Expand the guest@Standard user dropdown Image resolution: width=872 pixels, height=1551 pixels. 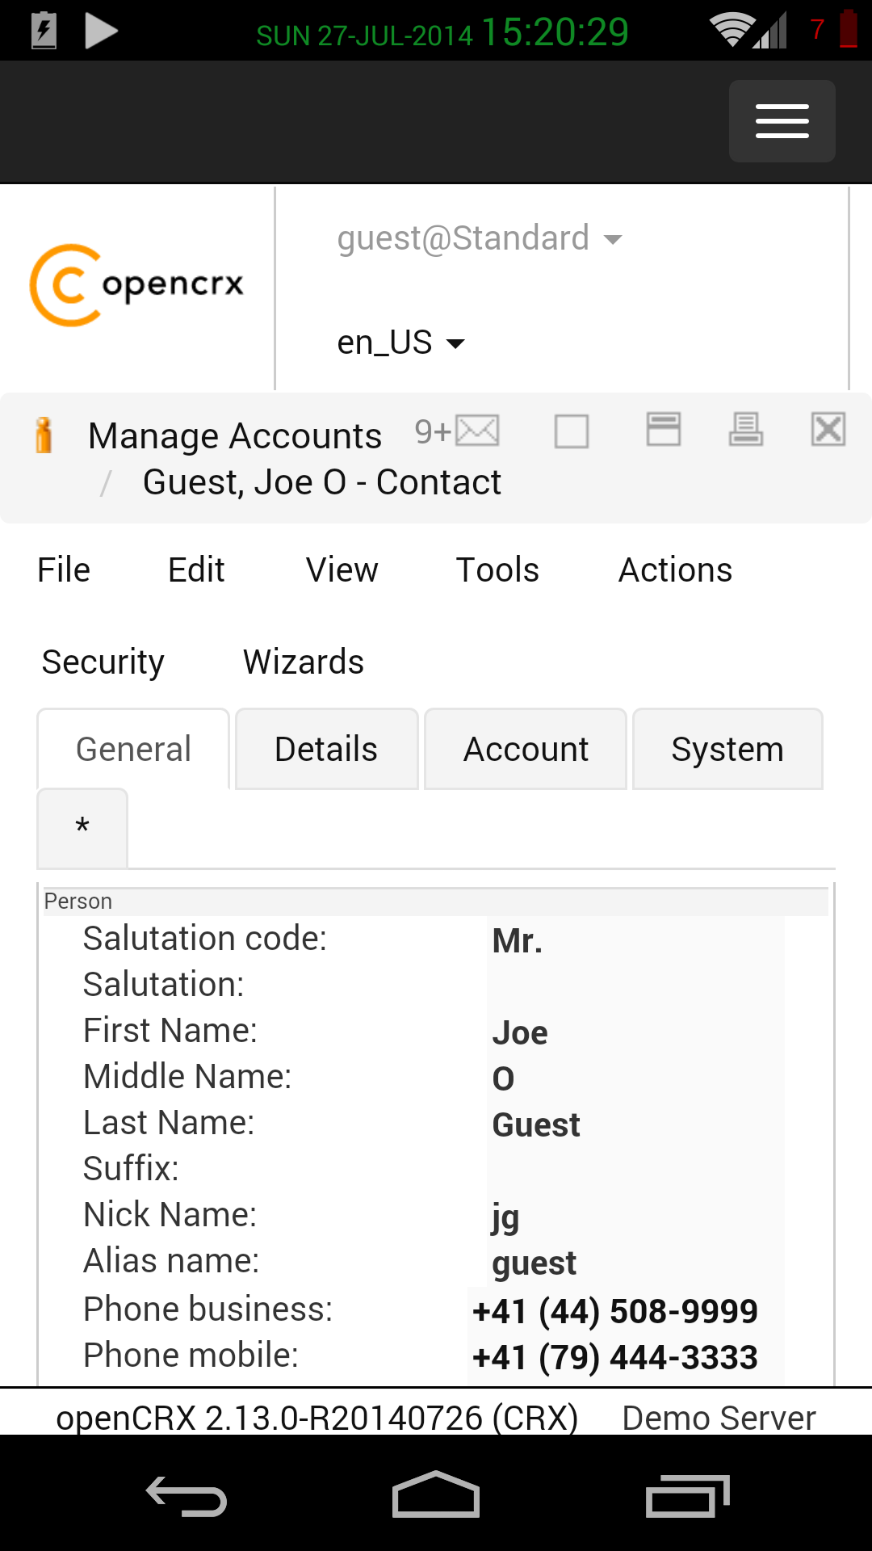pos(480,239)
